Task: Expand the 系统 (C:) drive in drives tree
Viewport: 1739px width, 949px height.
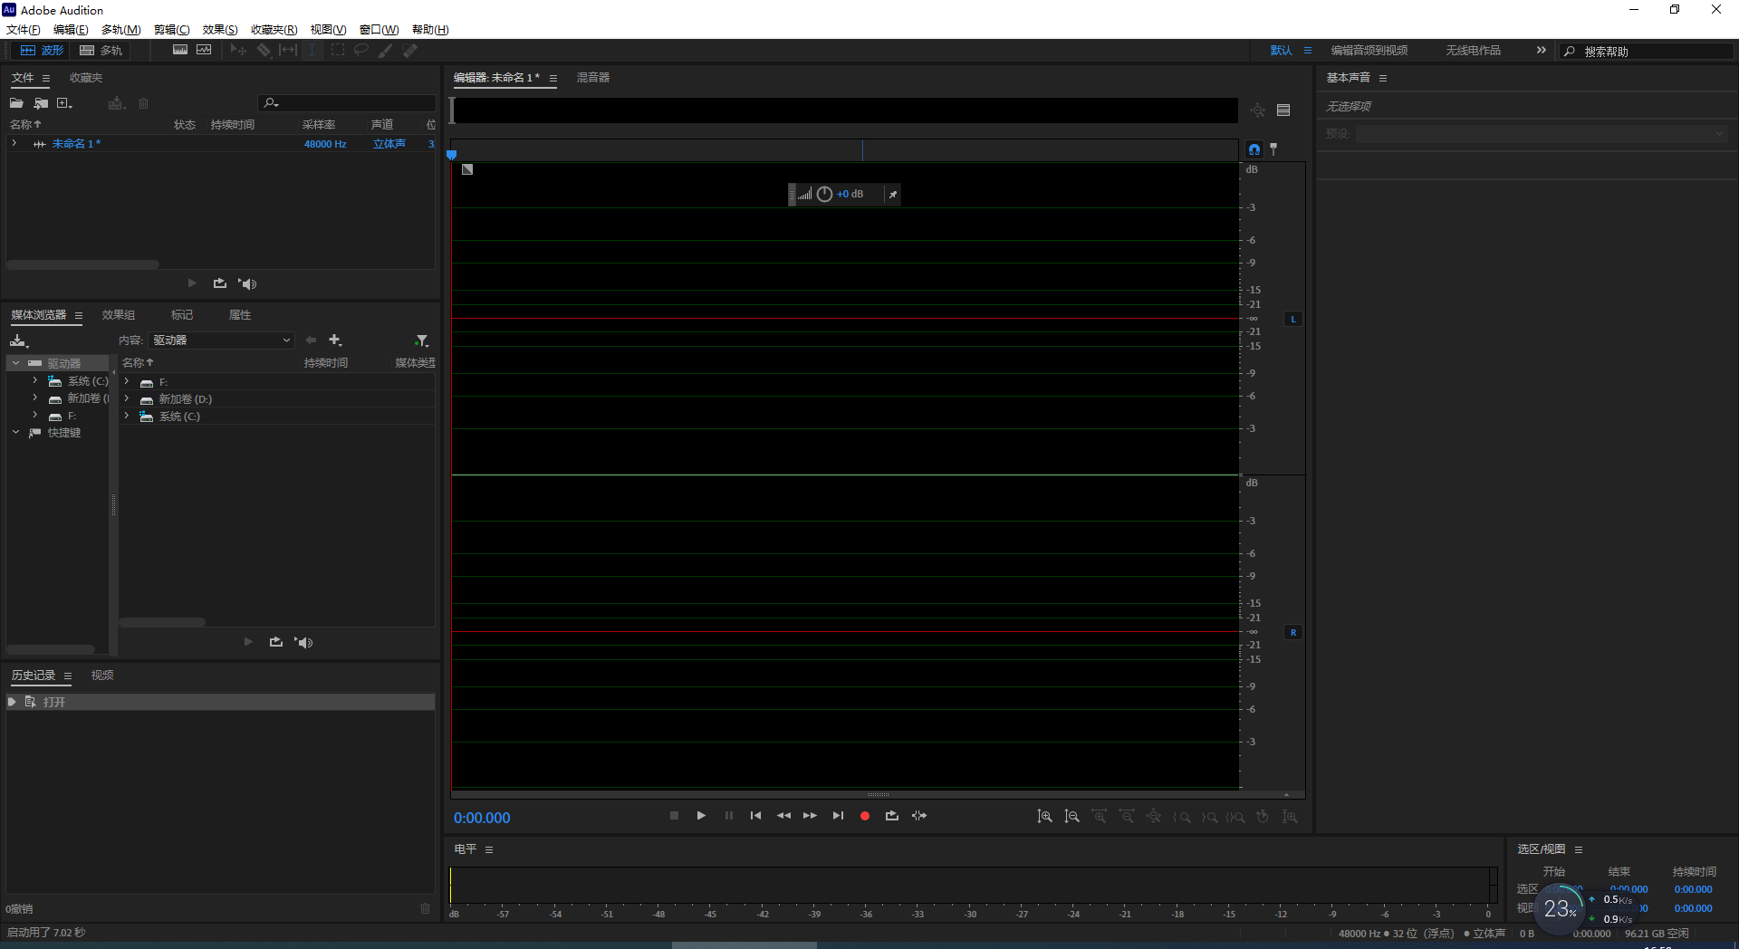Action: point(34,380)
